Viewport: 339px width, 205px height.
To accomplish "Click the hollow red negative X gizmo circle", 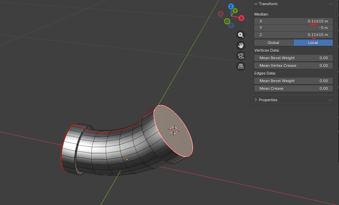I will (221, 14).
